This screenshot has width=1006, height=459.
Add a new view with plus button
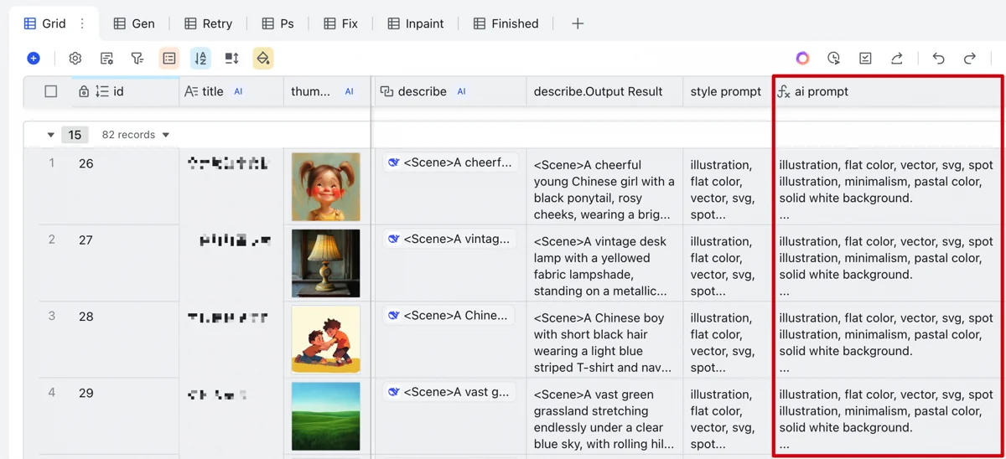[578, 23]
